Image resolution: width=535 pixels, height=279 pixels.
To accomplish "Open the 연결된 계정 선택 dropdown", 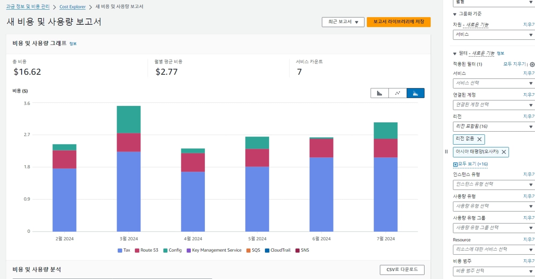I will (494, 105).
